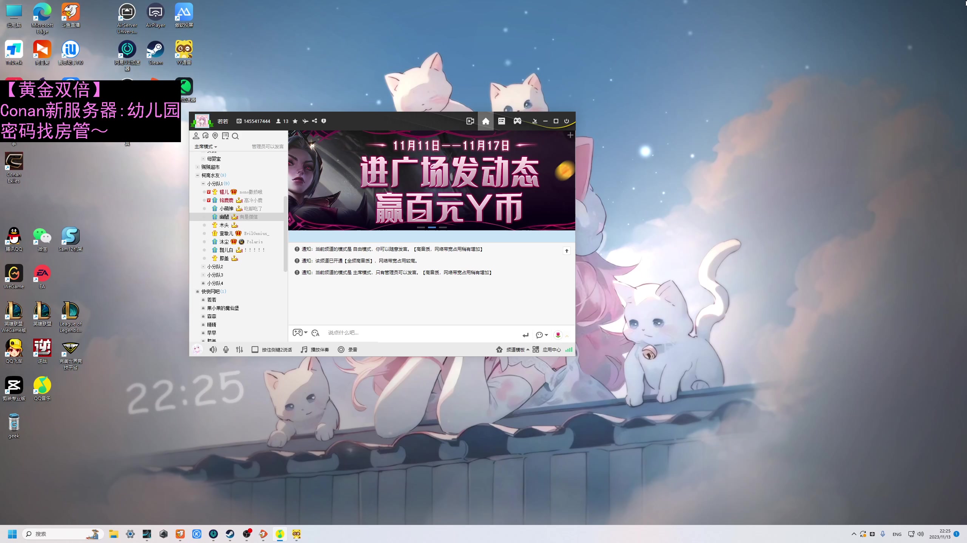
Task: Send the message with the enter arrow icon
Action: (x=525, y=335)
